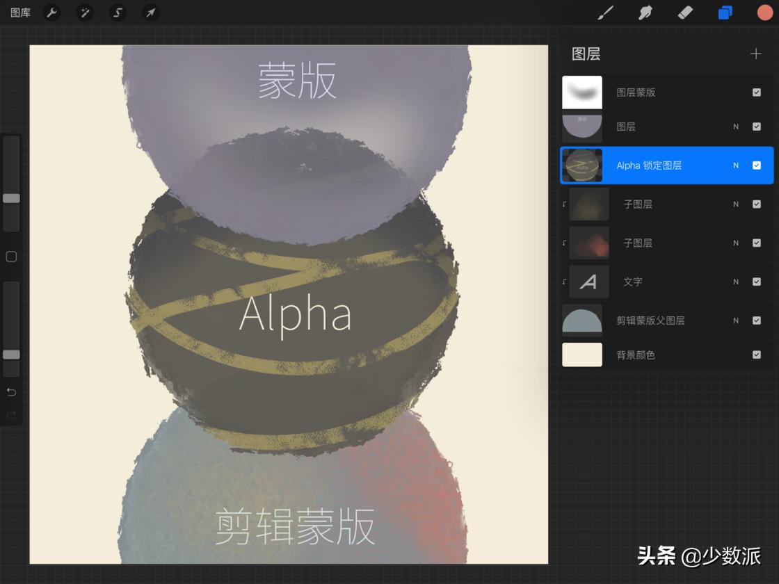Select the Smudge tool
The image size is (779, 584).
pos(645,13)
